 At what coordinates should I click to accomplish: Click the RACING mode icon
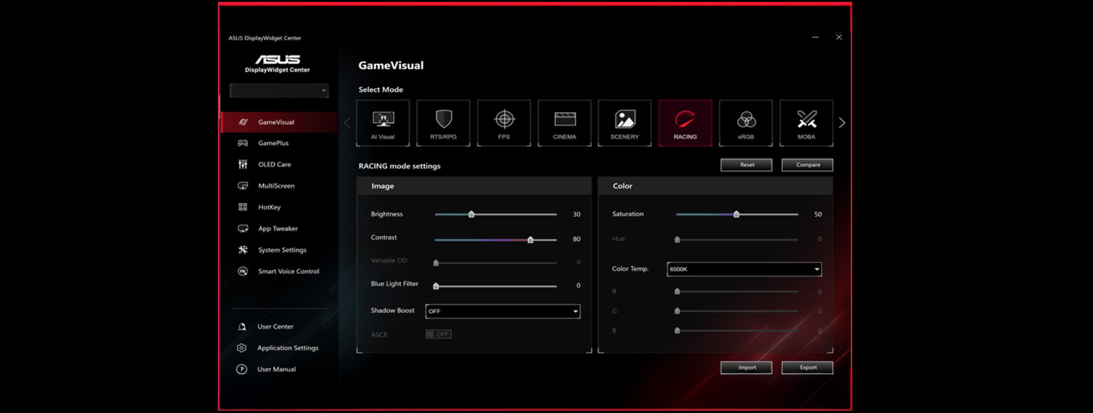click(x=685, y=123)
